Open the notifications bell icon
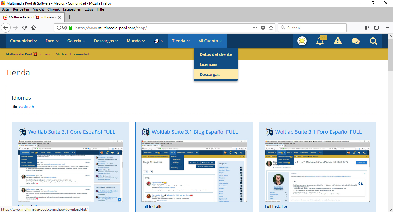The width and height of the screenshot is (393, 212). (x=320, y=41)
